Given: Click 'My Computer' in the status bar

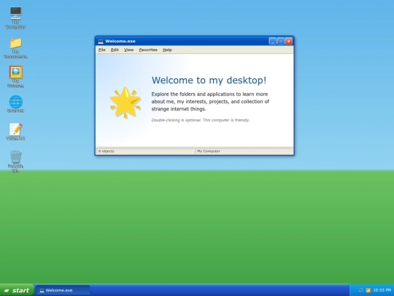Looking at the screenshot, I should coord(209,151).
